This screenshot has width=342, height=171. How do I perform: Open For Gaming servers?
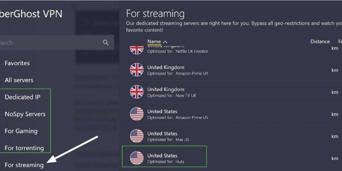[x=21, y=131]
